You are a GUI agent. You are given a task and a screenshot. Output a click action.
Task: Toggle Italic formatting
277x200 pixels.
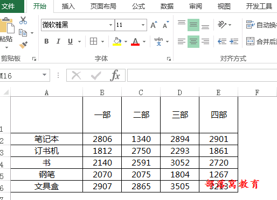[x=58, y=41]
